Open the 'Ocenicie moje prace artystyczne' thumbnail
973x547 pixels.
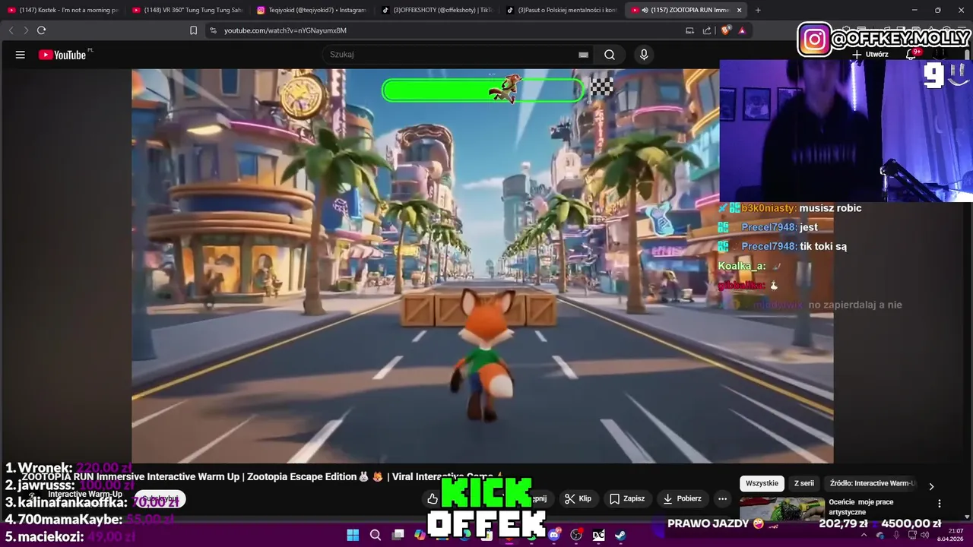781,508
